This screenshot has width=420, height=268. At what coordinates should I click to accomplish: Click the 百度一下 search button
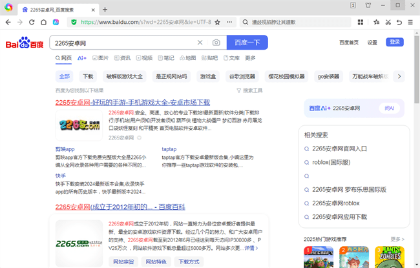point(247,43)
